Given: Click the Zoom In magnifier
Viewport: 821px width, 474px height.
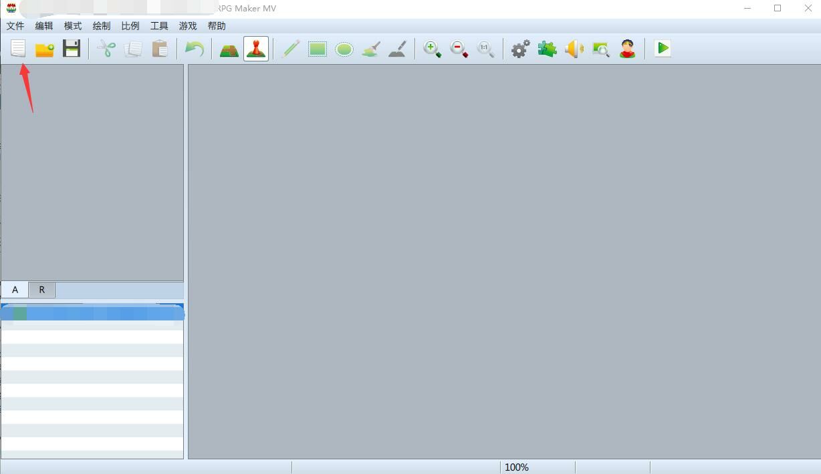Looking at the screenshot, I should 433,49.
